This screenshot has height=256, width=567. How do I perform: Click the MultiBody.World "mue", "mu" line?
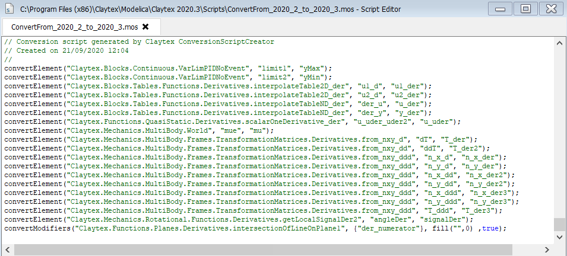tap(139, 130)
